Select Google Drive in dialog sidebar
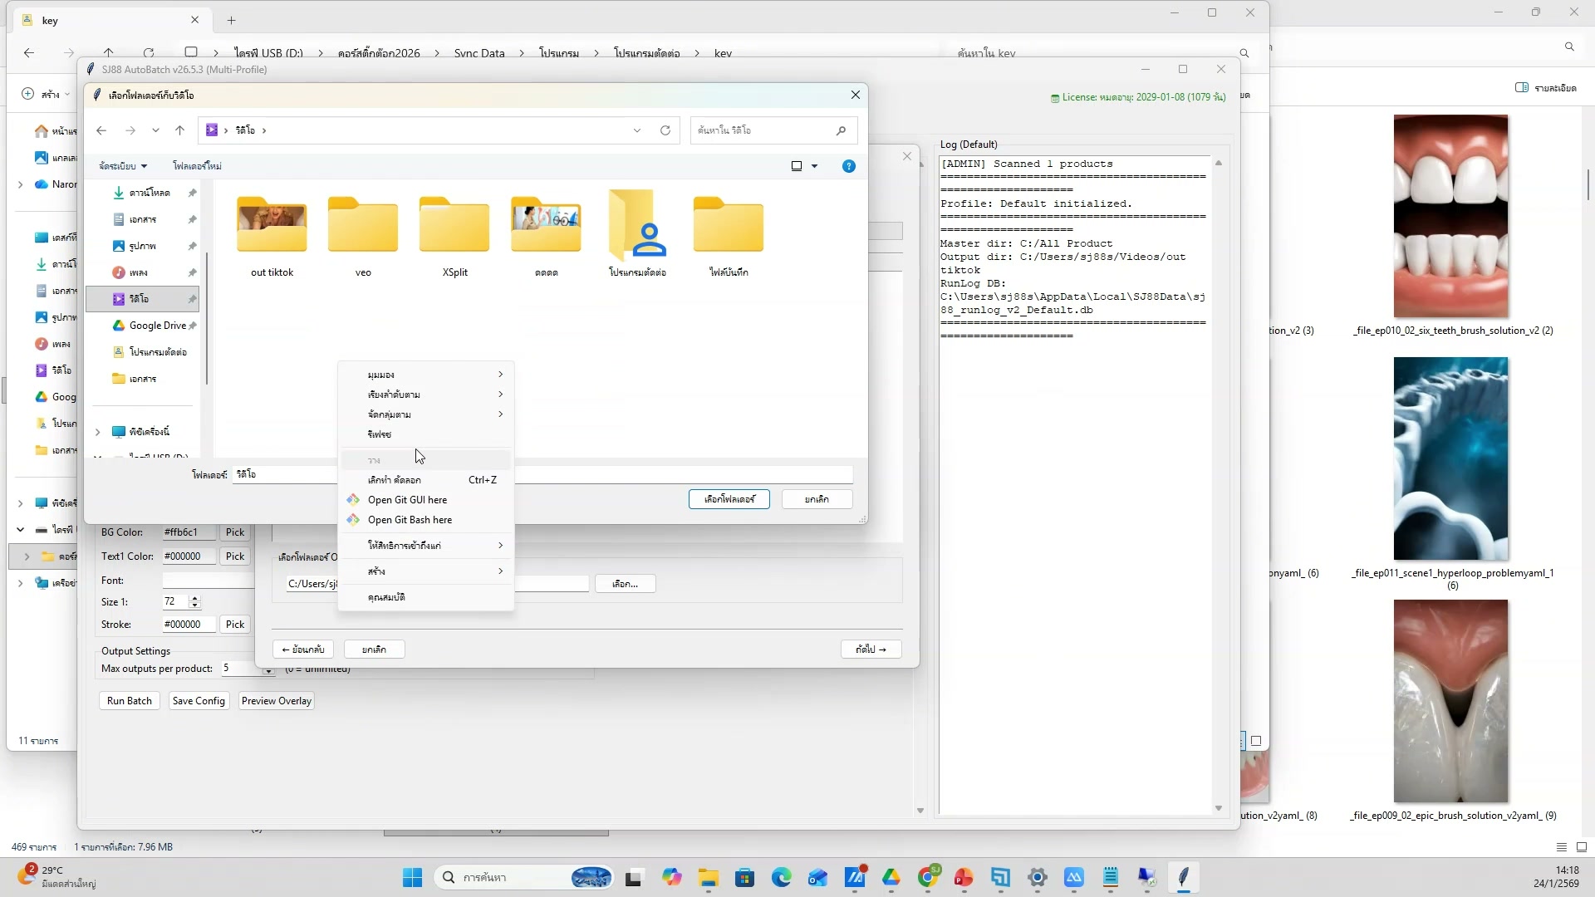Viewport: 1595px width, 897px height. 156,326
